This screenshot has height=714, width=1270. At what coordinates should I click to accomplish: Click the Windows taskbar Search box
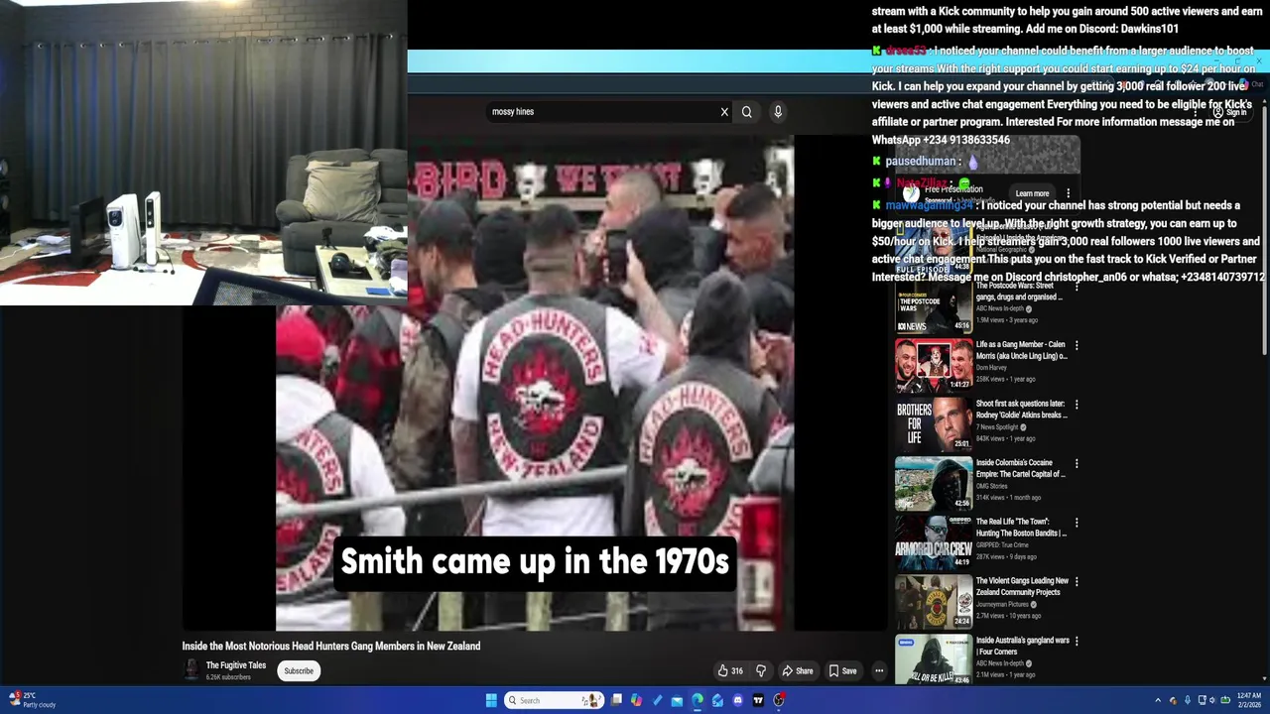pyautogui.click(x=554, y=700)
